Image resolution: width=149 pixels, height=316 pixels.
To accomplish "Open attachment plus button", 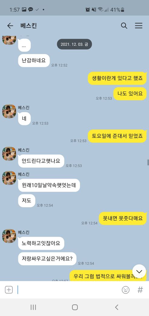I will coord(9,290).
